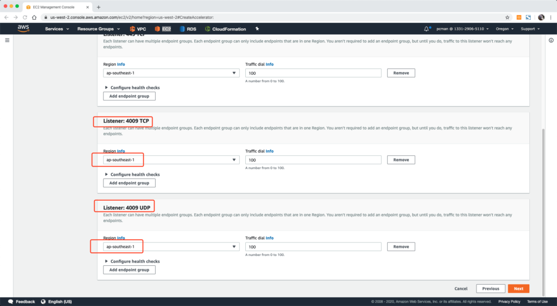Open Region dropdown for Listener 4009 UDP

(171, 247)
